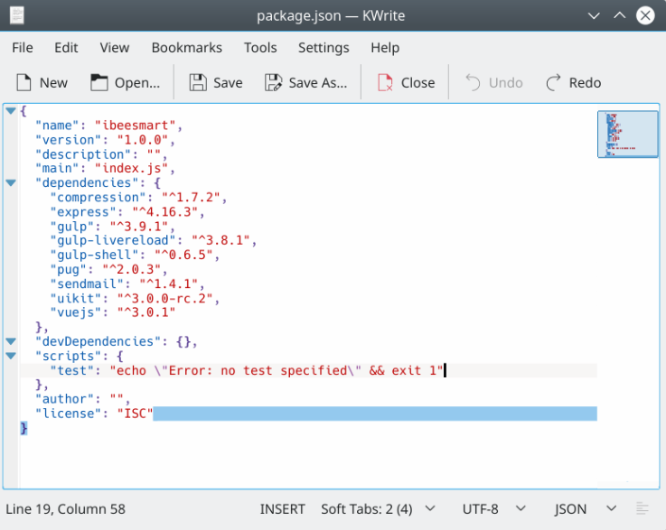Image resolution: width=666 pixels, height=530 pixels.
Task: Click the Redo arrow icon
Action: [554, 82]
